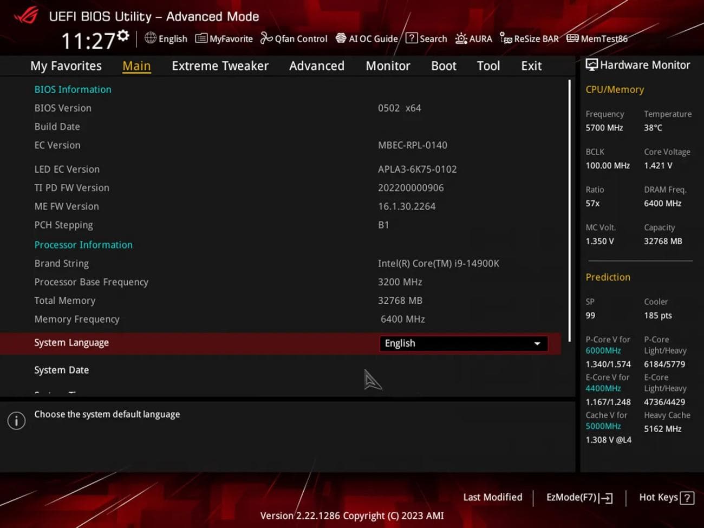
Task: Launch the AI OC Guide icon
Action: point(341,38)
